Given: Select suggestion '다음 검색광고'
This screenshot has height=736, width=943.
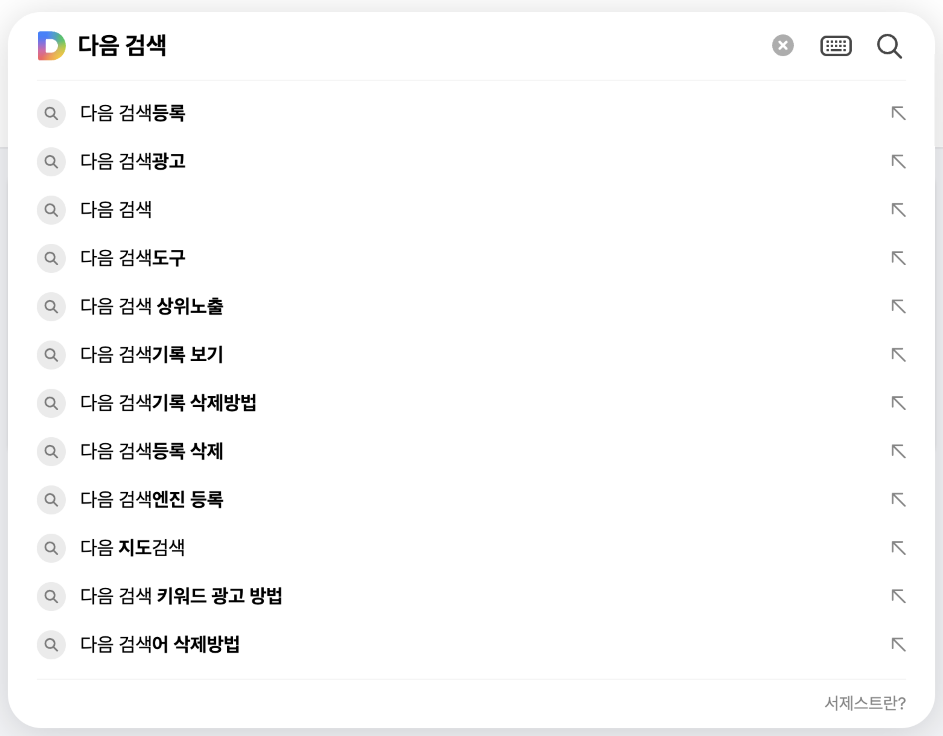Looking at the screenshot, I should tap(133, 162).
